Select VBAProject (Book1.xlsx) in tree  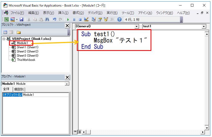click(32, 39)
